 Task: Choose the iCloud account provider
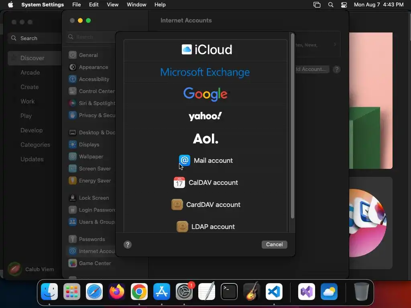[x=205, y=50]
